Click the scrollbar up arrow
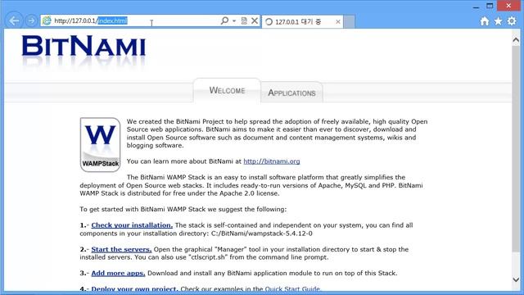This screenshot has width=524, height=295. [x=516, y=40]
